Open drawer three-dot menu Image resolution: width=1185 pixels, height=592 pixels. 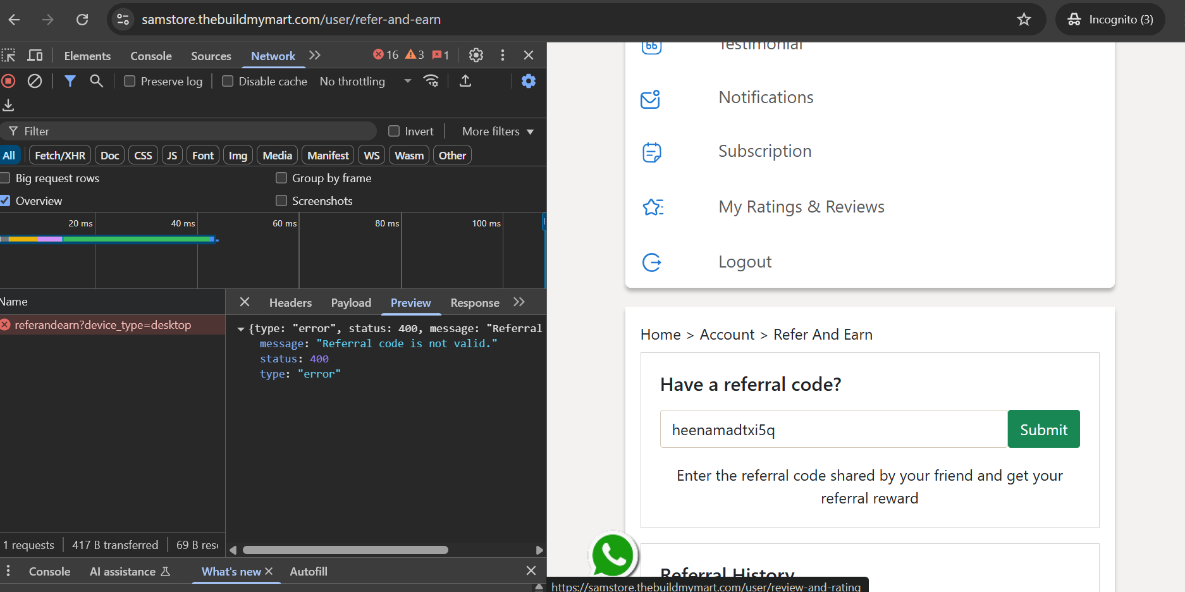coord(8,571)
